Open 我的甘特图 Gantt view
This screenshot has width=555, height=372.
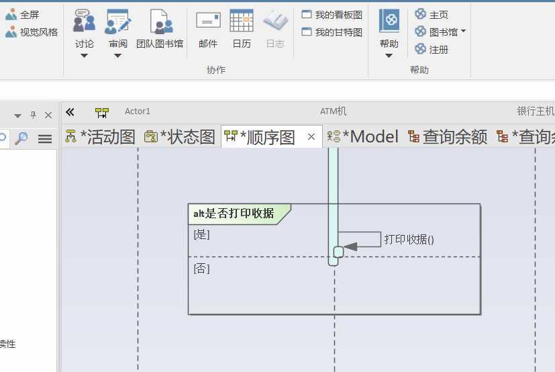(332, 32)
